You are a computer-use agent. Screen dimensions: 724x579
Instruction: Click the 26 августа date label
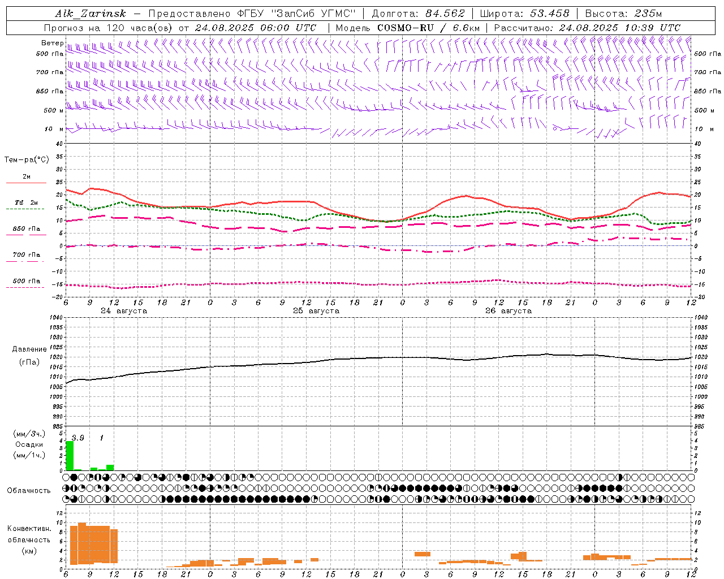[x=508, y=311]
